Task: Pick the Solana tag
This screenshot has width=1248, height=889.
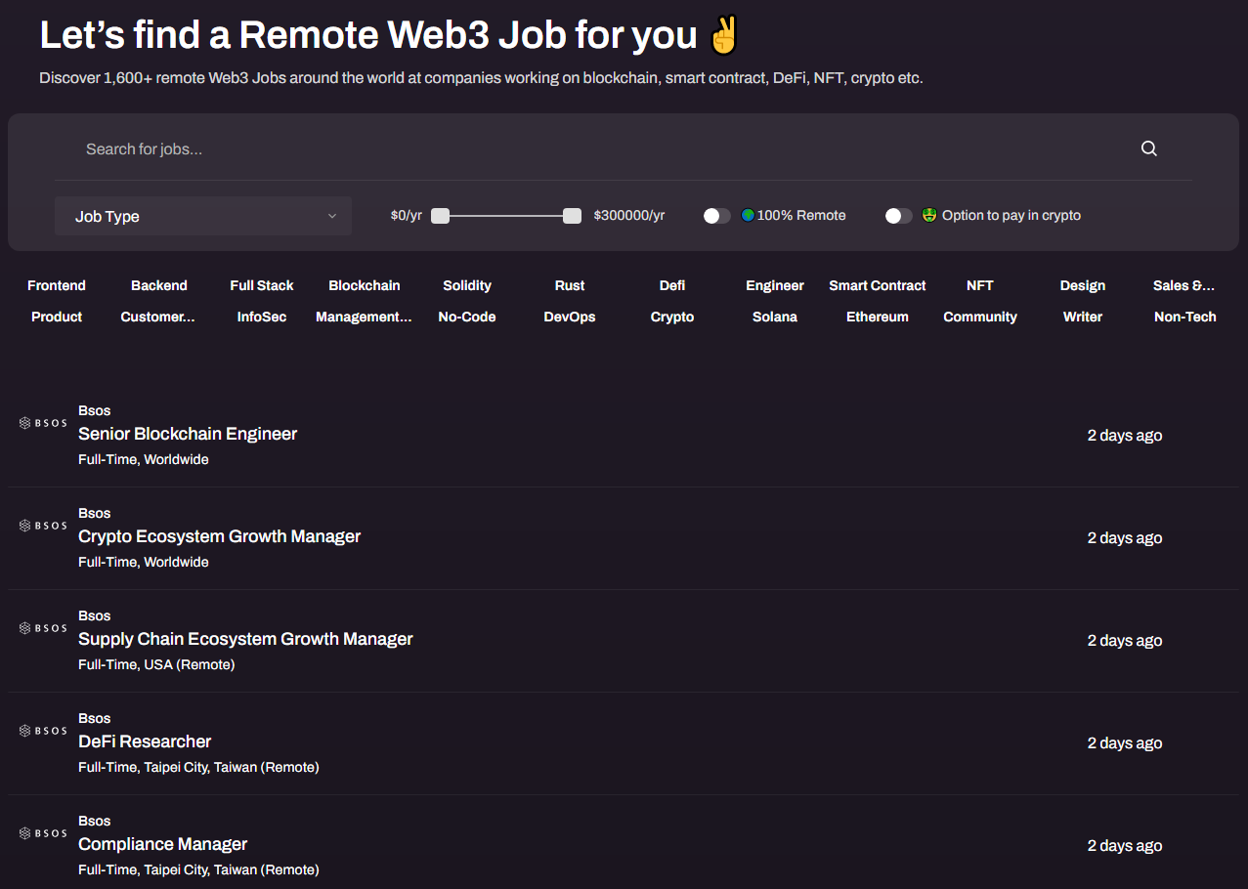Action: (775, 317)
